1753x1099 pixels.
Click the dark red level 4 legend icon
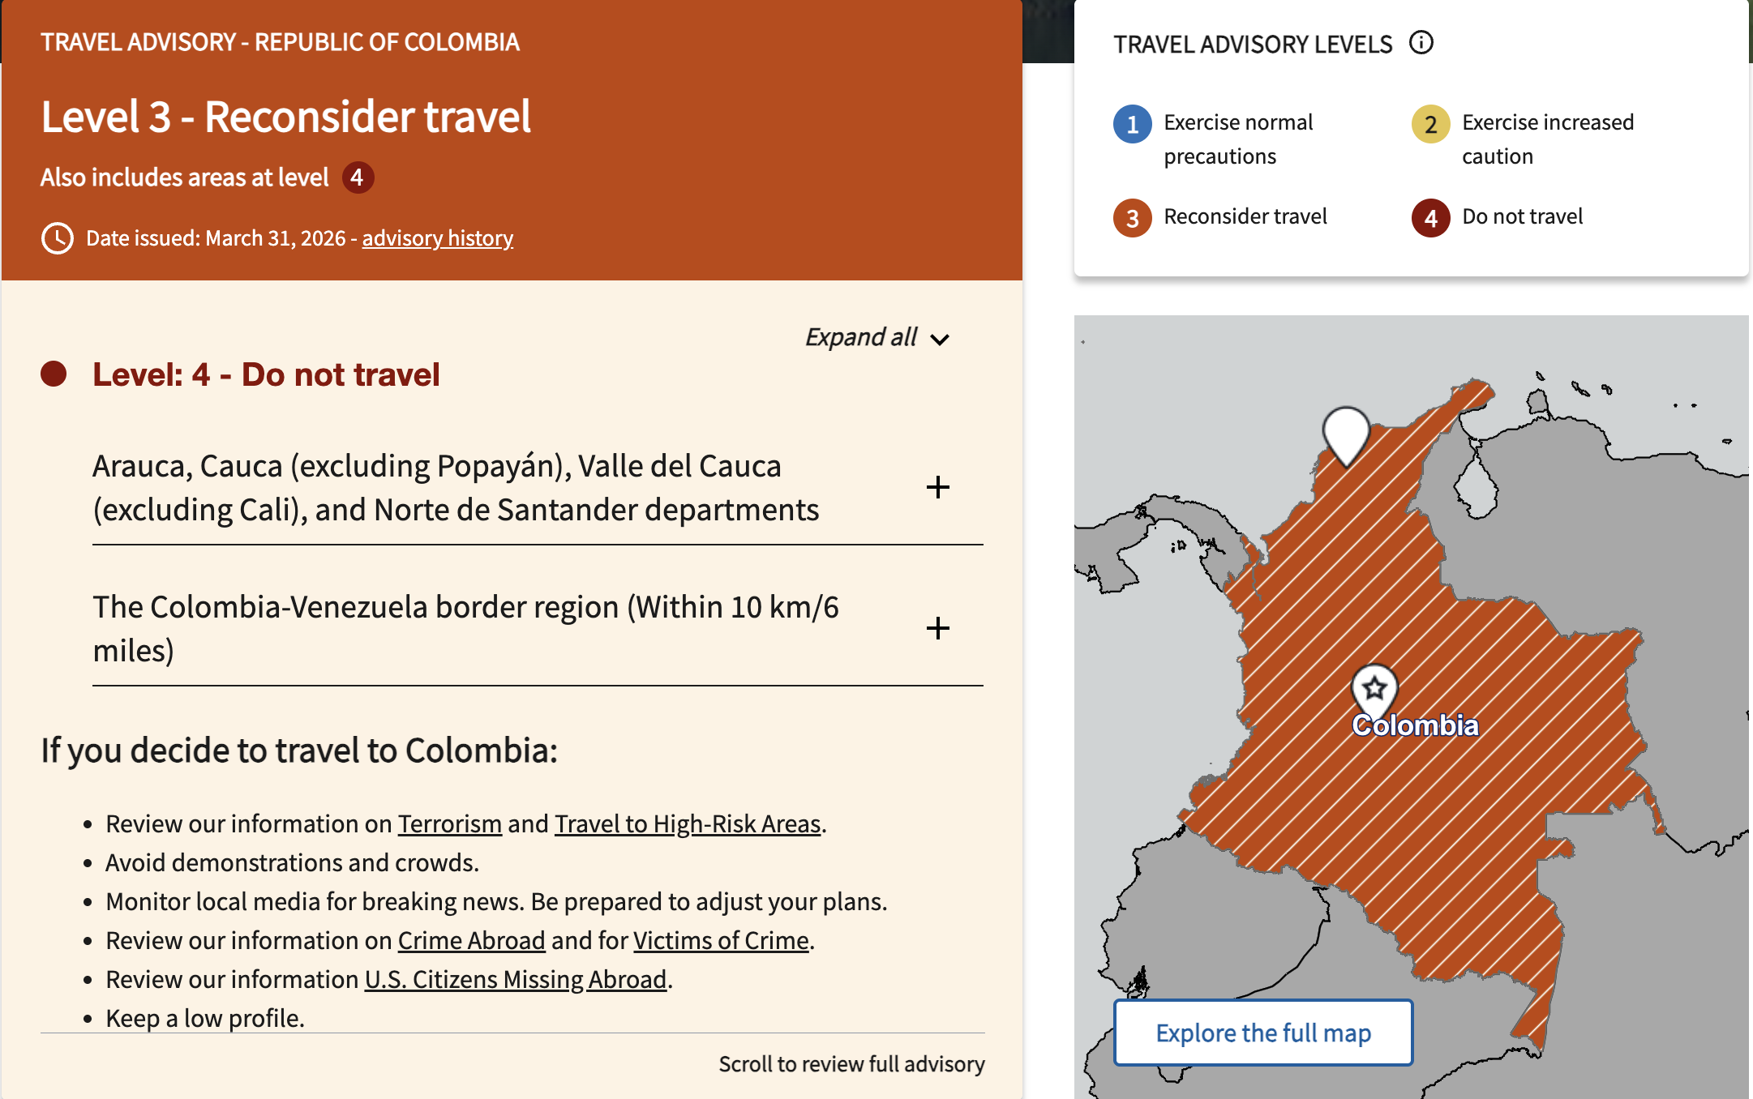pyautogui.click(x=1430, y=218)
